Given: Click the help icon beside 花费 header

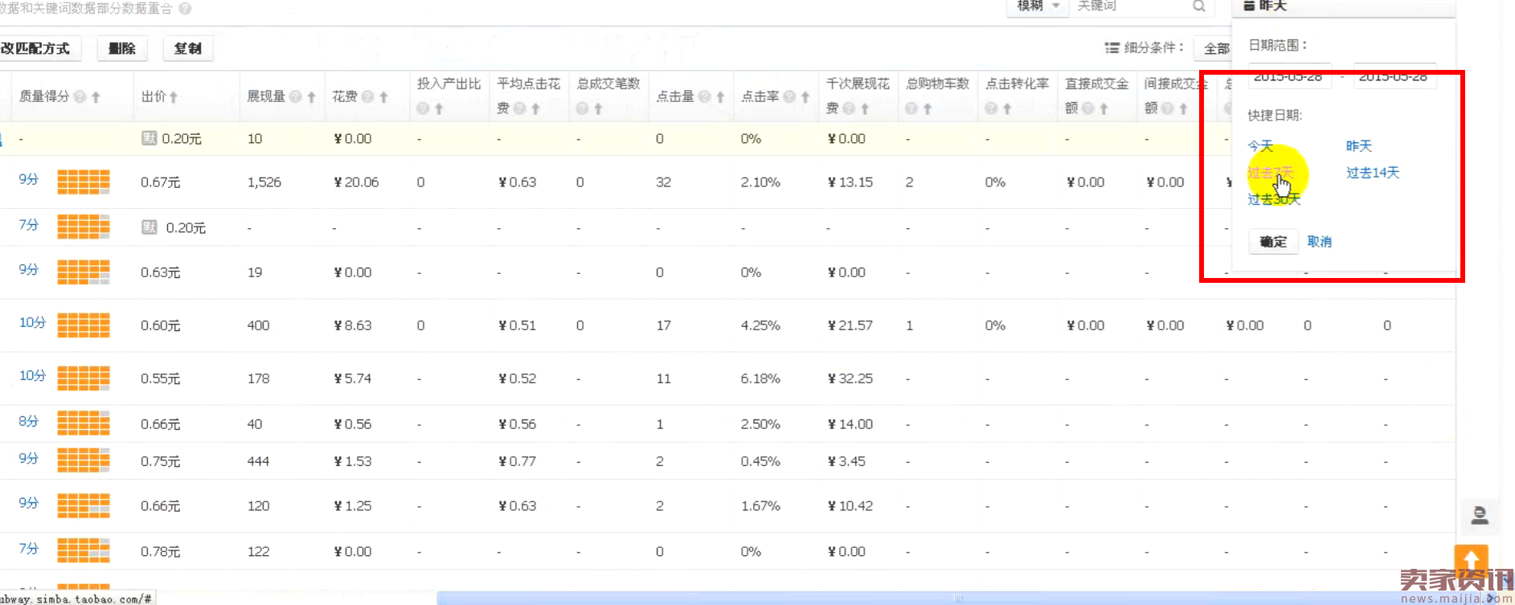Looking at the screenshot, I should 368,96.
